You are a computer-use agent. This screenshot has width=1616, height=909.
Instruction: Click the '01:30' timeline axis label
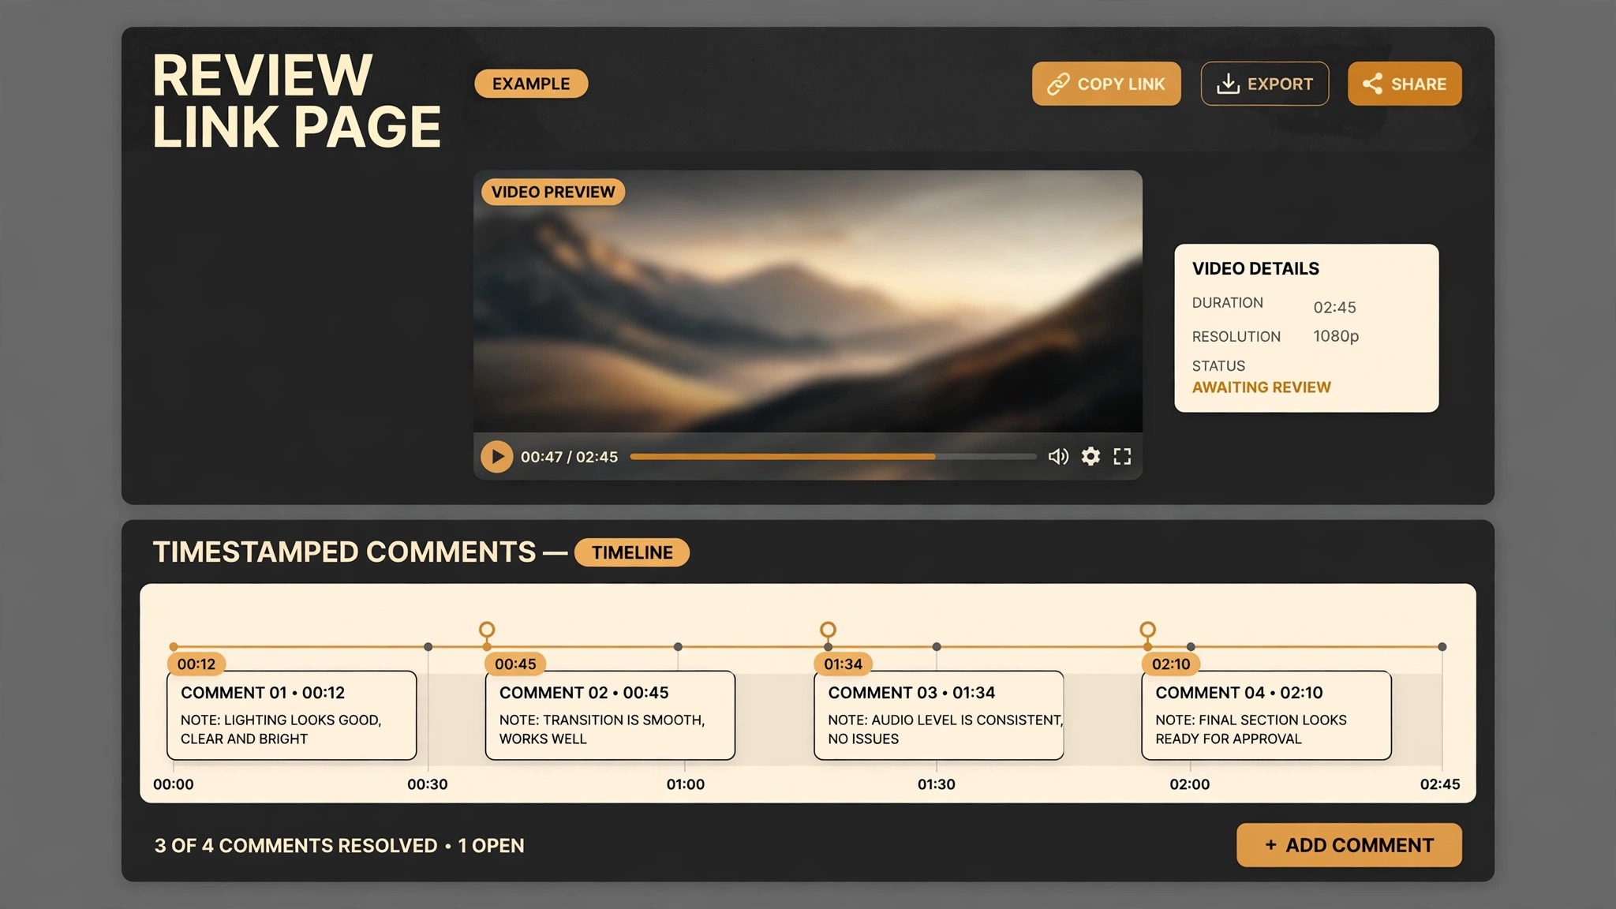937,784
